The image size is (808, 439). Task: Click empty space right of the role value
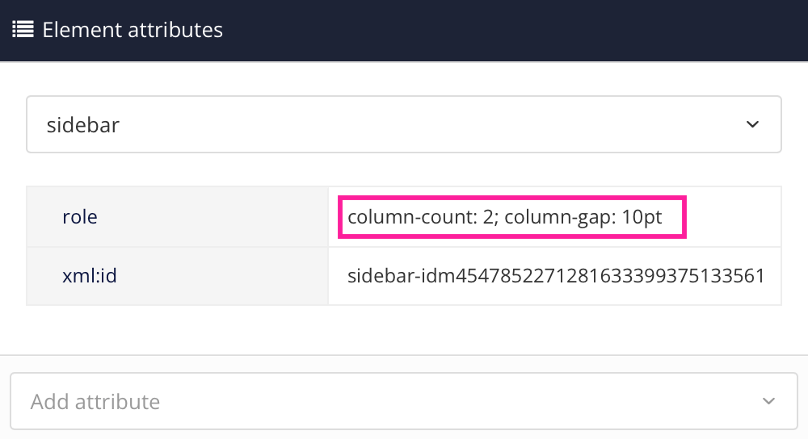coord(731,216)
